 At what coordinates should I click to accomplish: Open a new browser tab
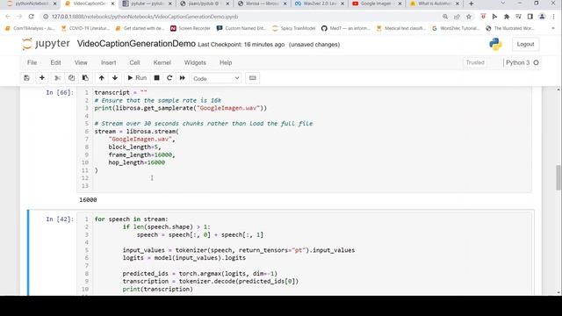(x=471, y=4)
